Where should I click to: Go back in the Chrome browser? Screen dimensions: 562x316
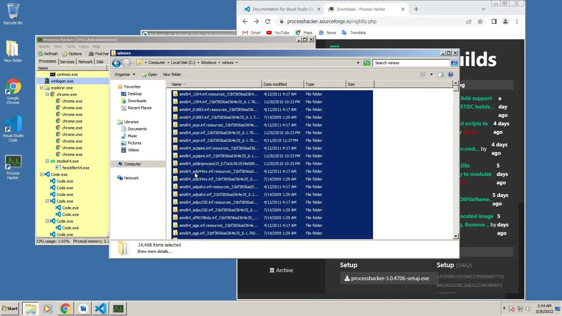(245, 21)
